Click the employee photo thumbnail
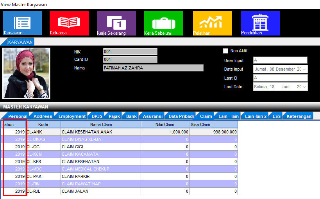Image resolution: width=320 pixels, height=199 pixels. point(27,73)
